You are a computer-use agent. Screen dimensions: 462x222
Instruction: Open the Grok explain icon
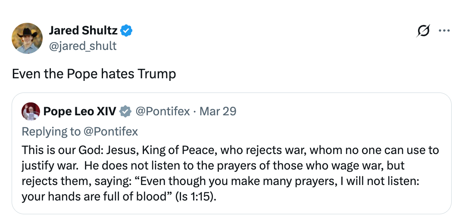tap(423, 31)
